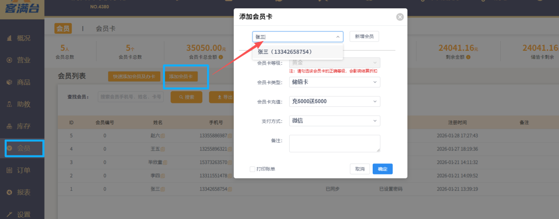This screenshot has width=559, height=219.
Task: Click 取消 in the dialog
Action: point(359,169)
